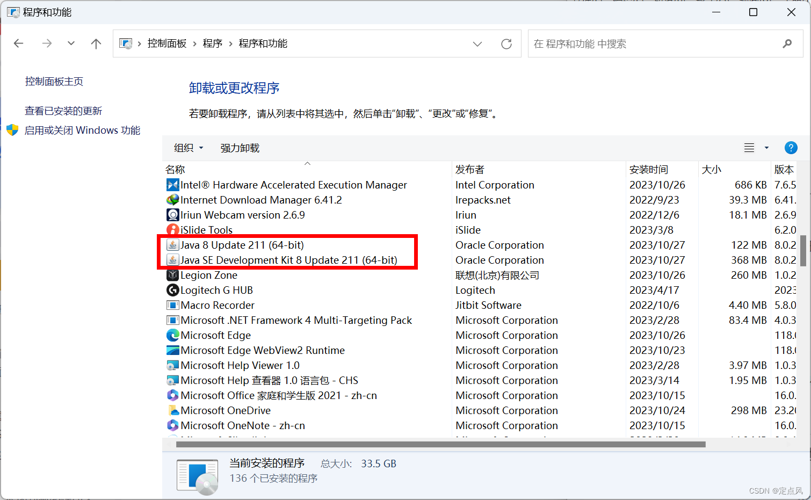Click the change view layout icon
This screenshot has height=500, width=811.
click(749, 148)
